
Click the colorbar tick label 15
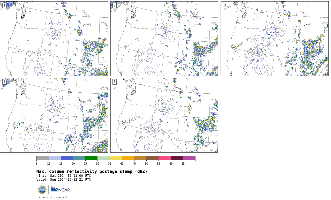[x=61, y=164]
